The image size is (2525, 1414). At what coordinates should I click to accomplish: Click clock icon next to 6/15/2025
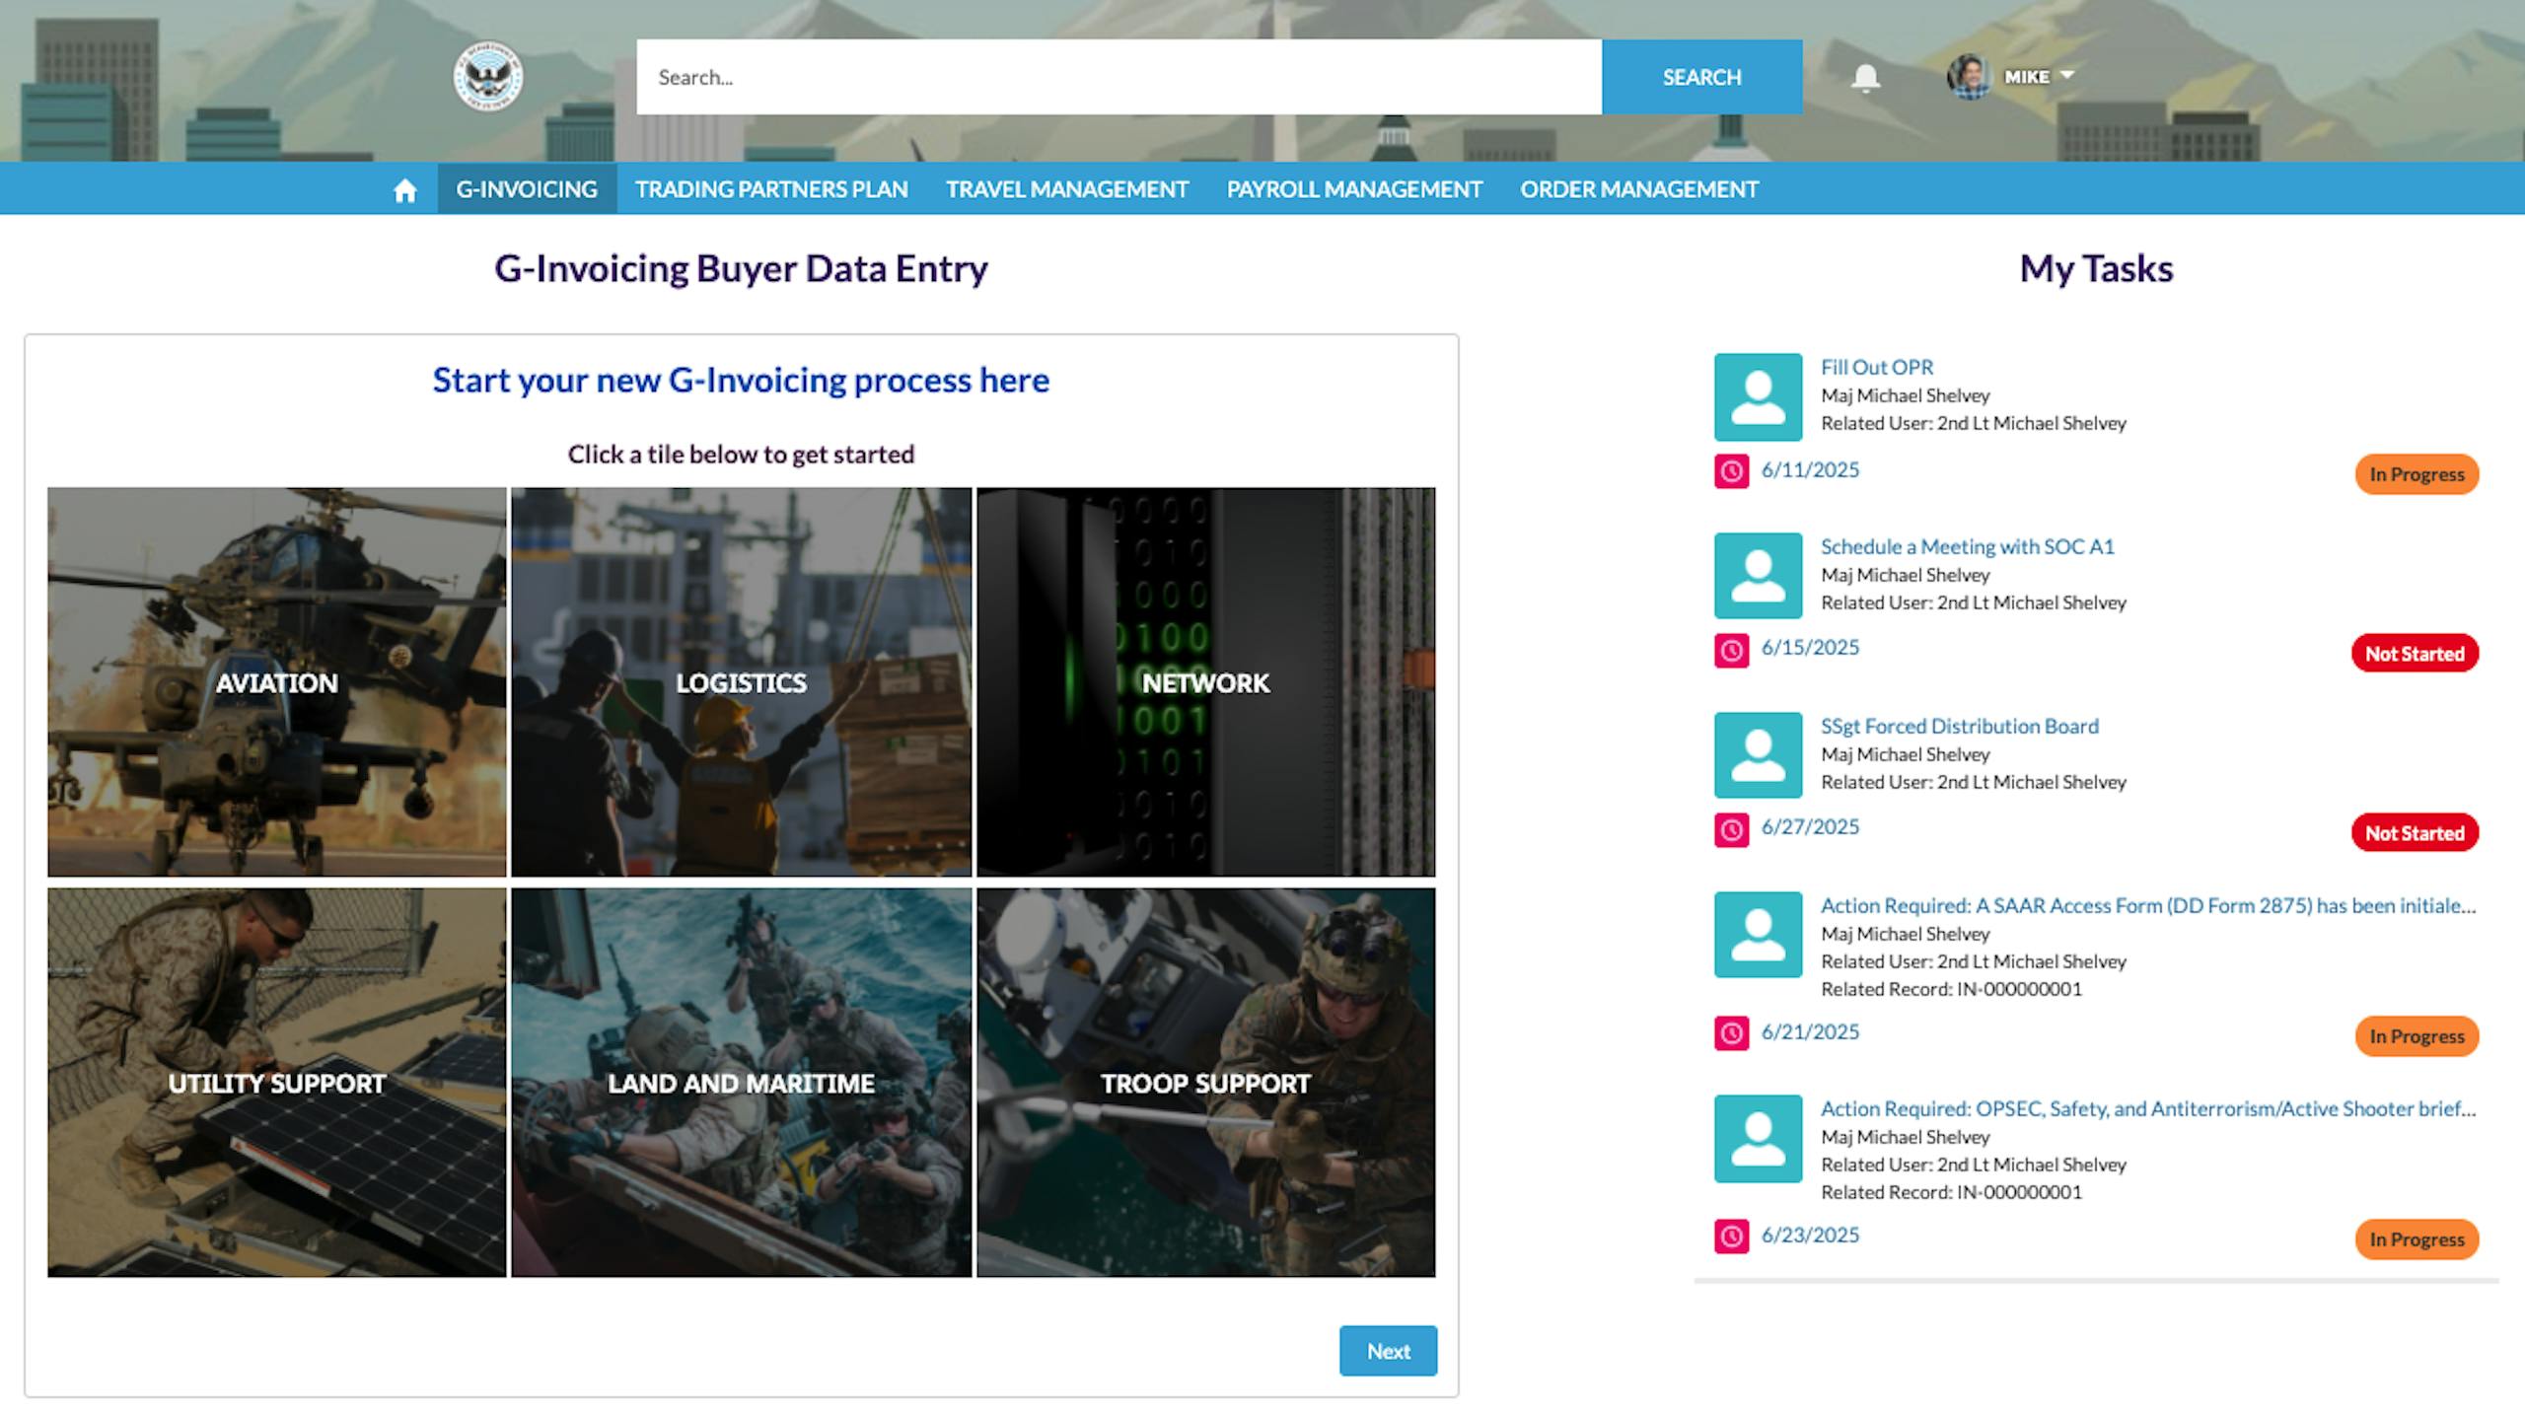pyautogui.click(x=1731, y=650)
